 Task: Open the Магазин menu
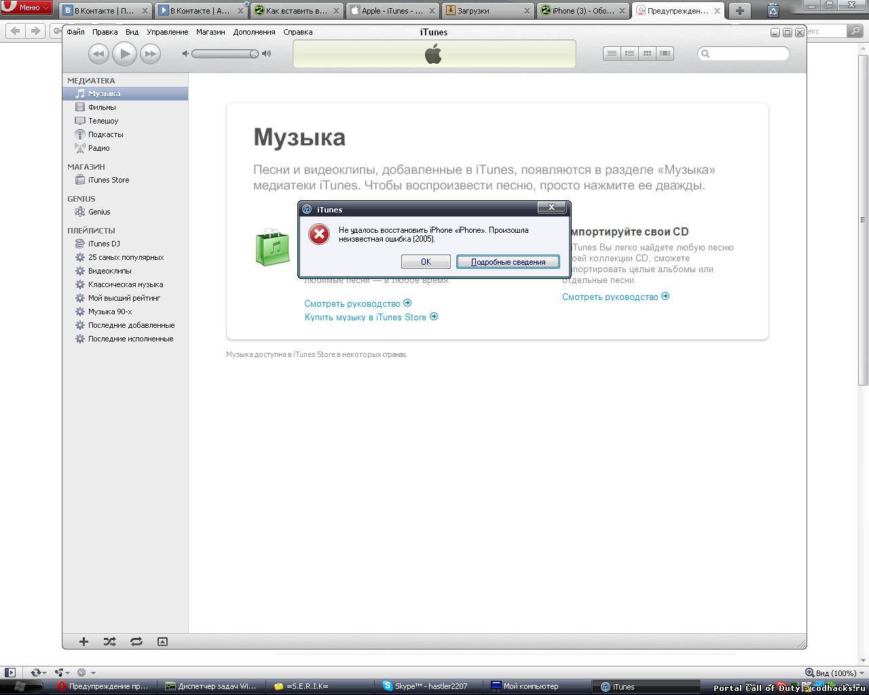pyautogui.click(x=210, y=32)
